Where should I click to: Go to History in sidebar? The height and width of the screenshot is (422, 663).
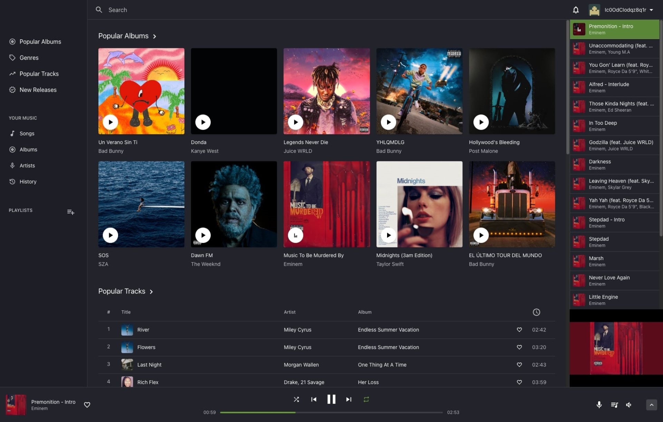coord(28,181)
